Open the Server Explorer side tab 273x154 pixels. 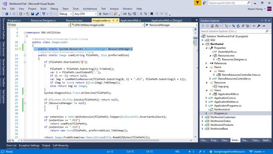click(3, 67)
